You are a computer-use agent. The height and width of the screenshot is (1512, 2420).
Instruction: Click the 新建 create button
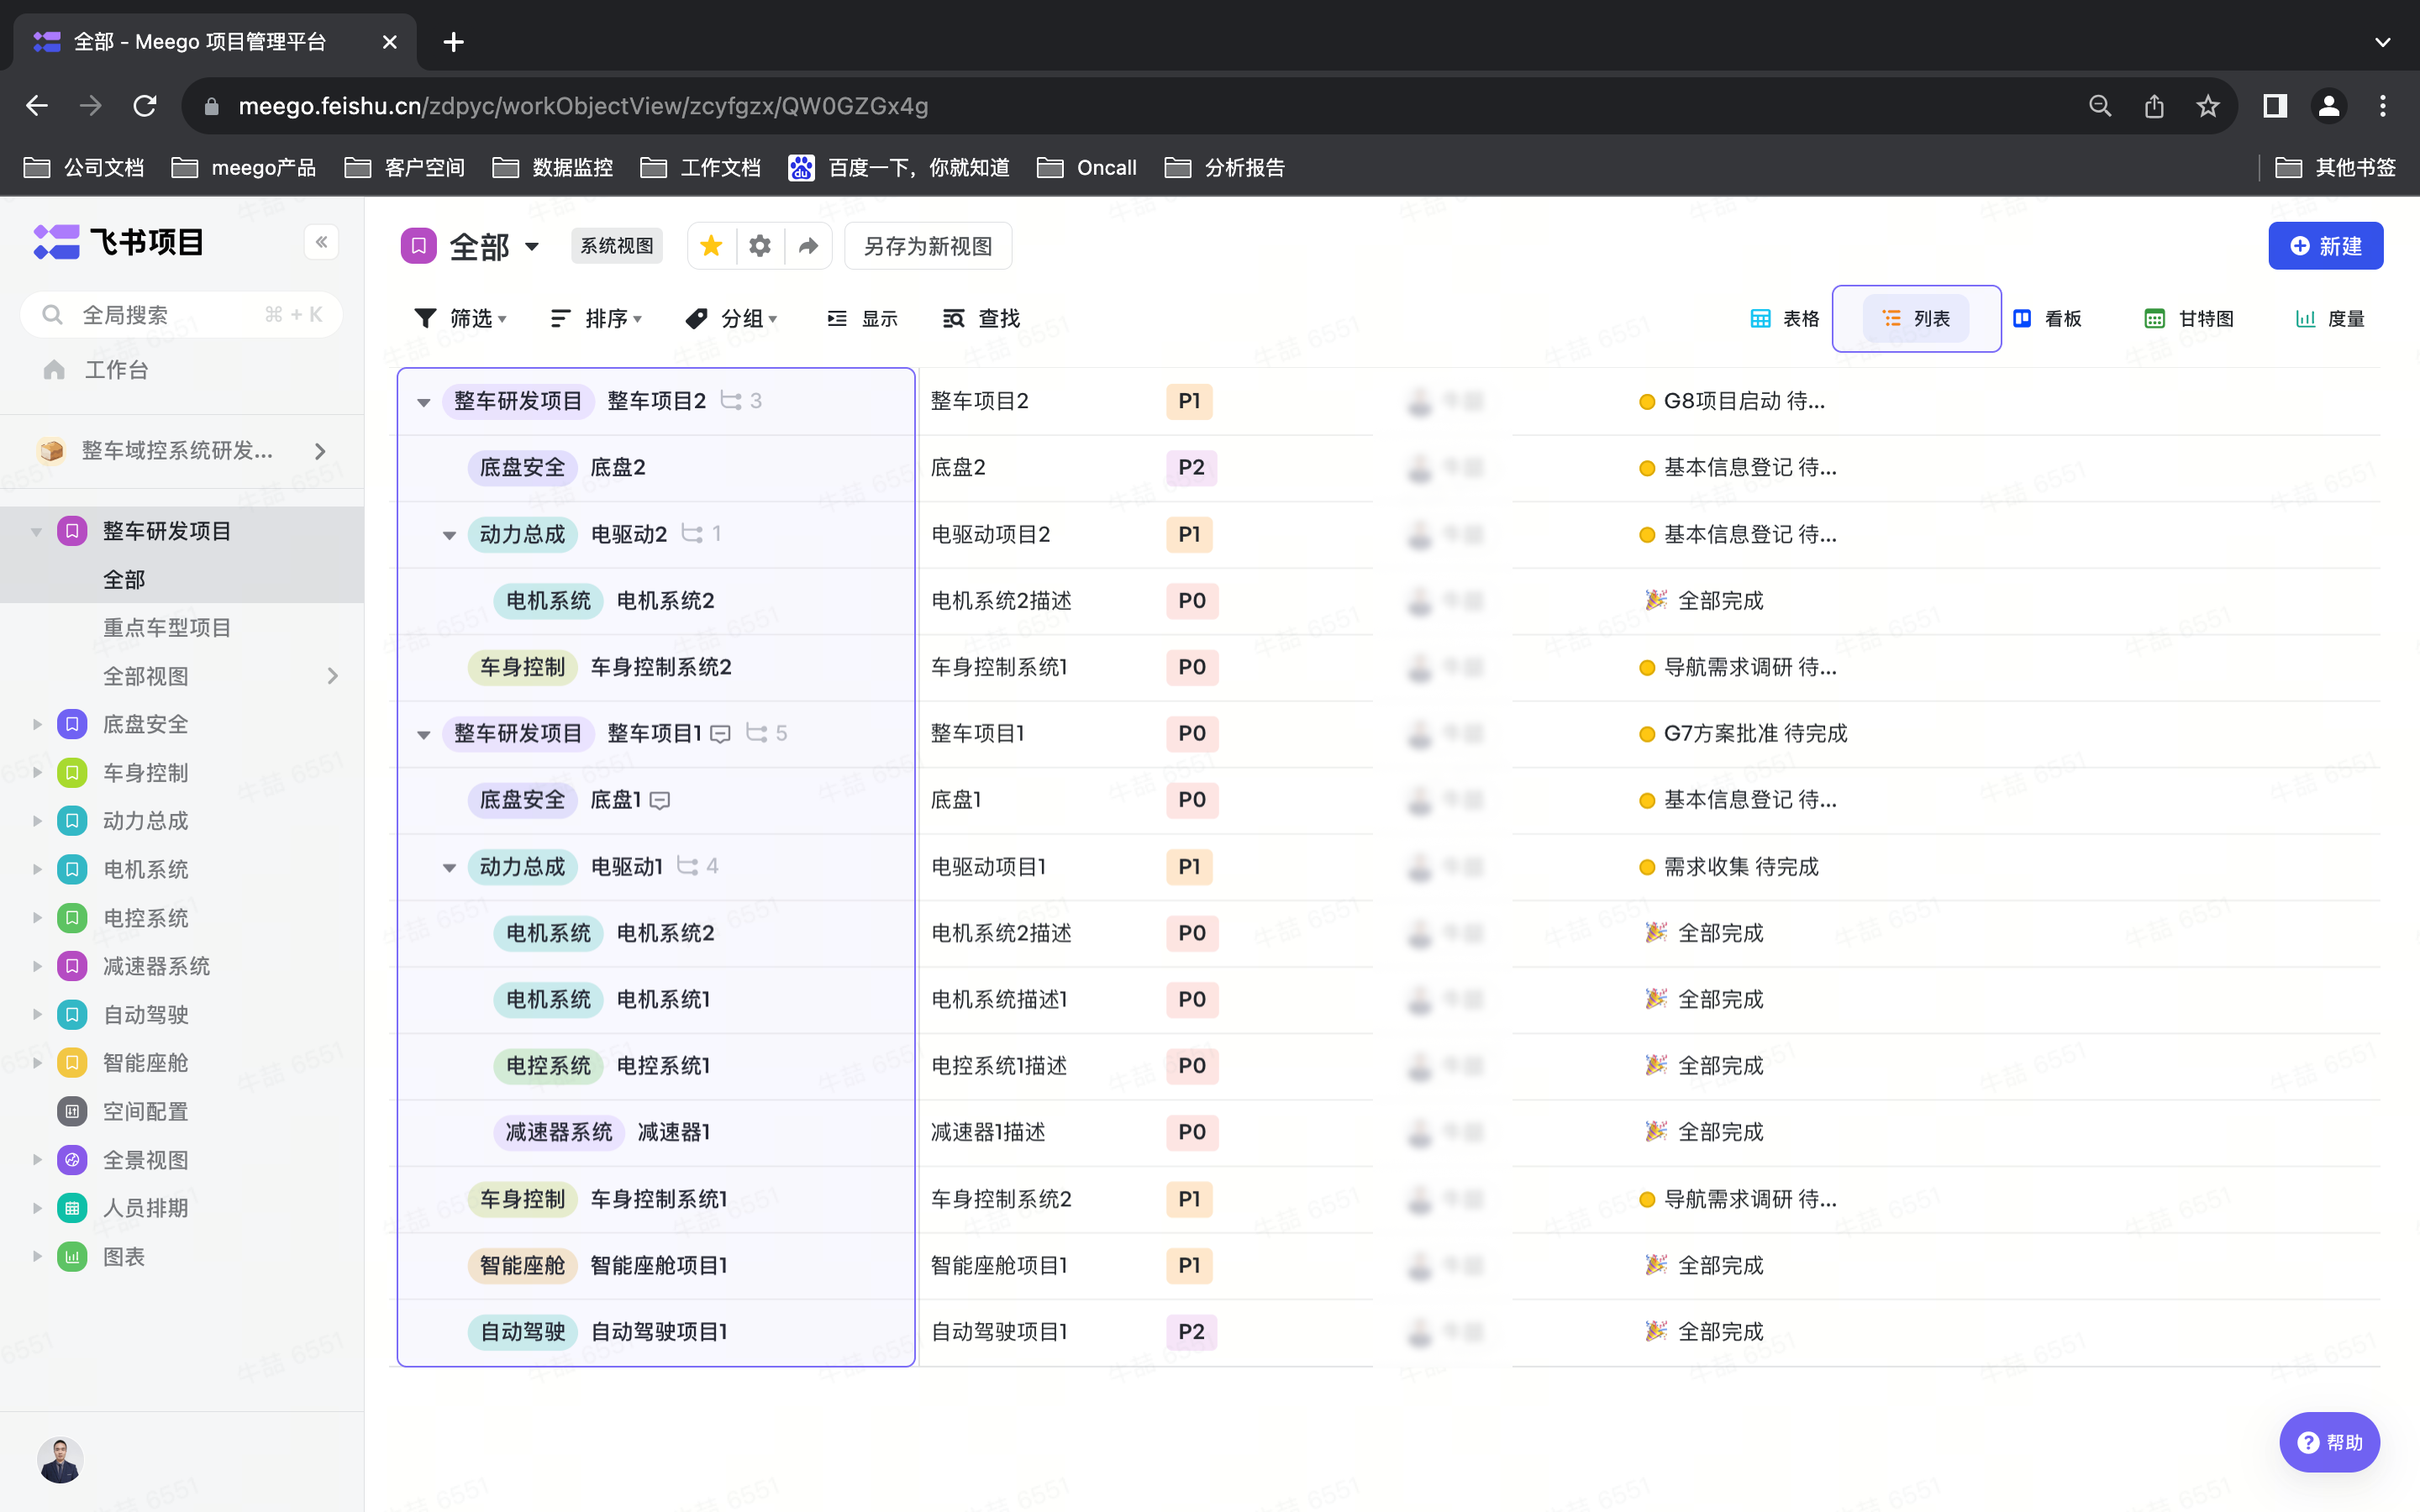2325,246
